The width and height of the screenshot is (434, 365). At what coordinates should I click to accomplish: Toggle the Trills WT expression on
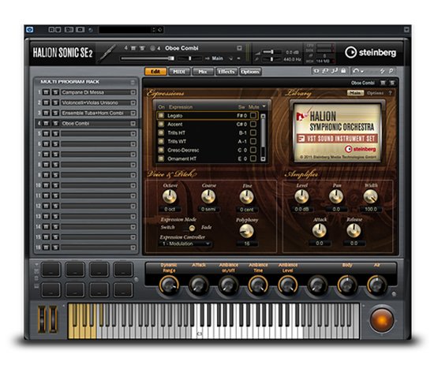pos(160,141)
